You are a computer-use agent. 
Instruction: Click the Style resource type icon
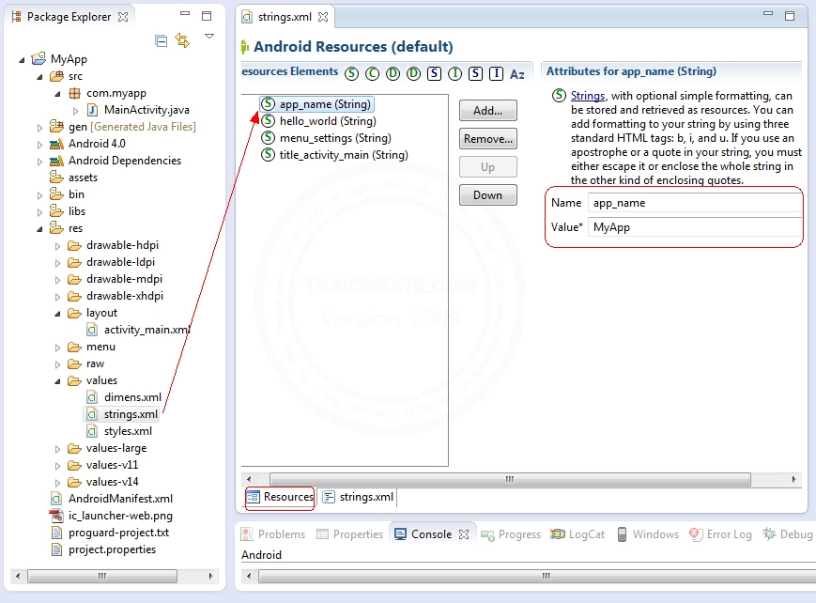[x=434, y=72]
